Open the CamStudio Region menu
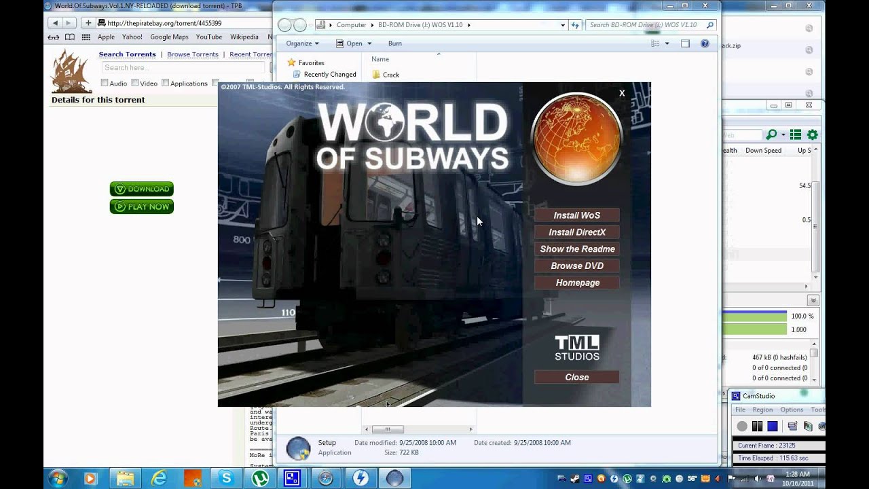Image resolution: width=869 pixels, height=489 pixels. click(762, 410)
